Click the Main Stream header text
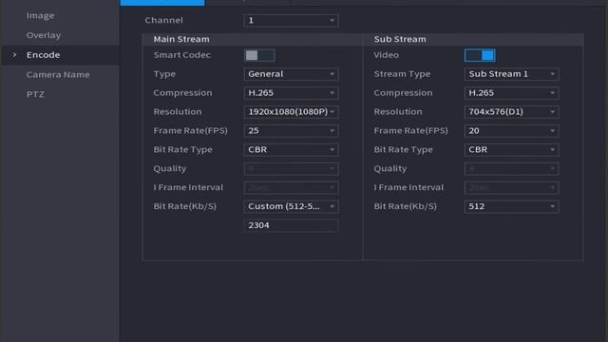This screenshot has height=342, width=608. click(x=181, y=39)
